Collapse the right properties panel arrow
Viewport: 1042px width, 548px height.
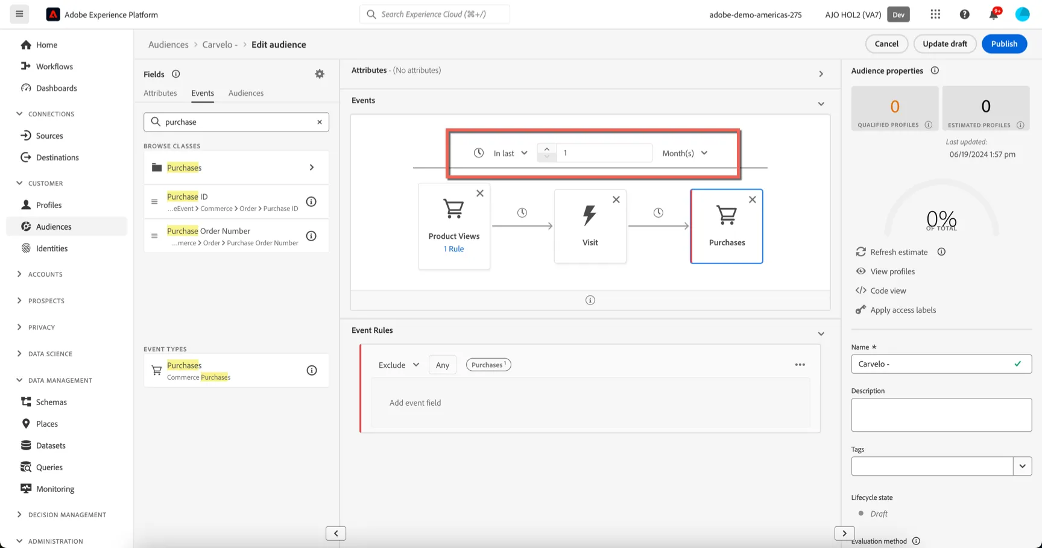(845, 534)
